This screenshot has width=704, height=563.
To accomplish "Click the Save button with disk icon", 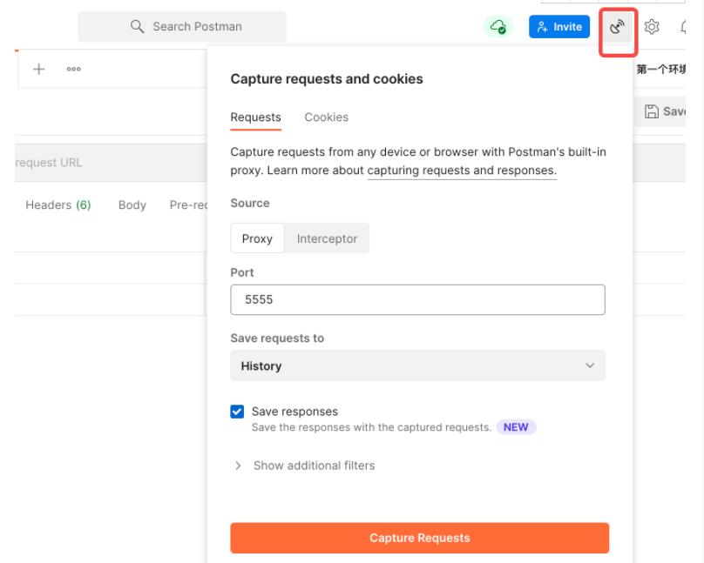I will pos(660,111).
